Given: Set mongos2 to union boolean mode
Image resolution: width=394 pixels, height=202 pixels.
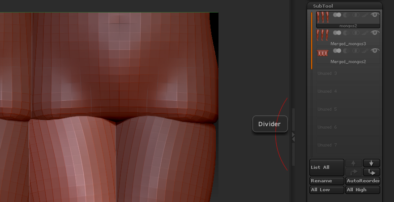Looking at the screenshot, I should (337, 15).
